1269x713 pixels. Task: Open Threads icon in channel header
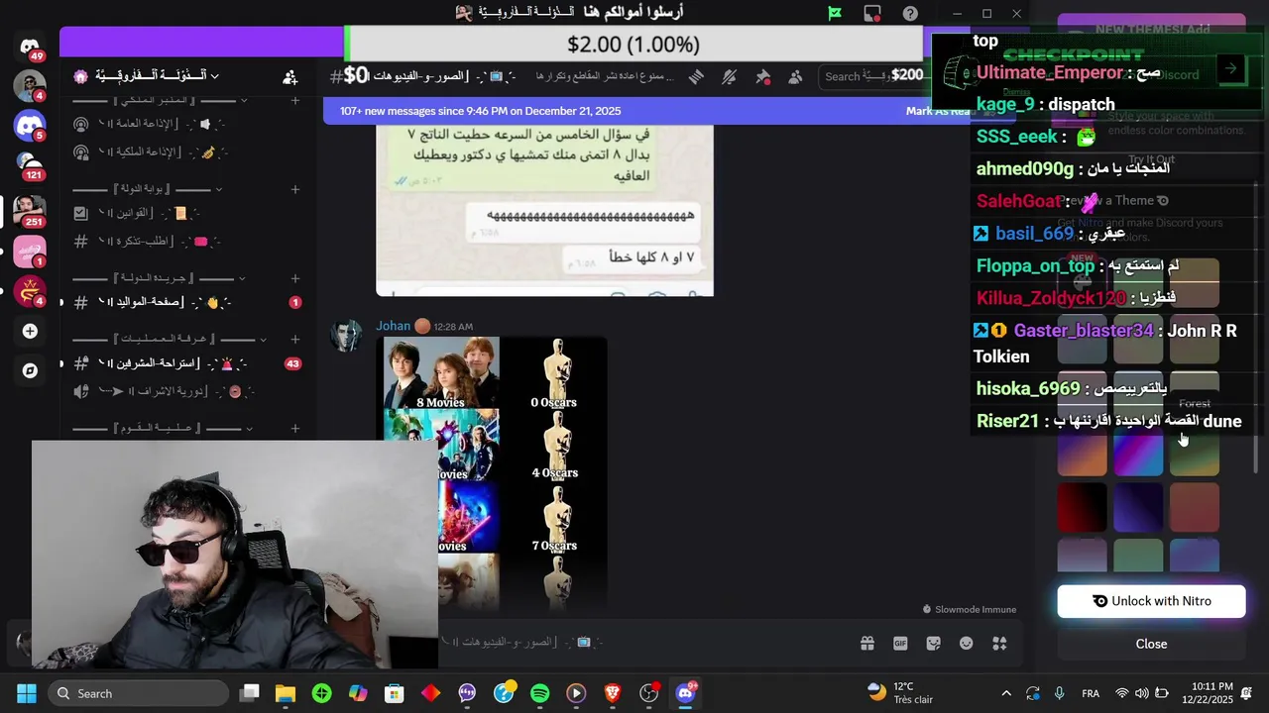point(696,76)
